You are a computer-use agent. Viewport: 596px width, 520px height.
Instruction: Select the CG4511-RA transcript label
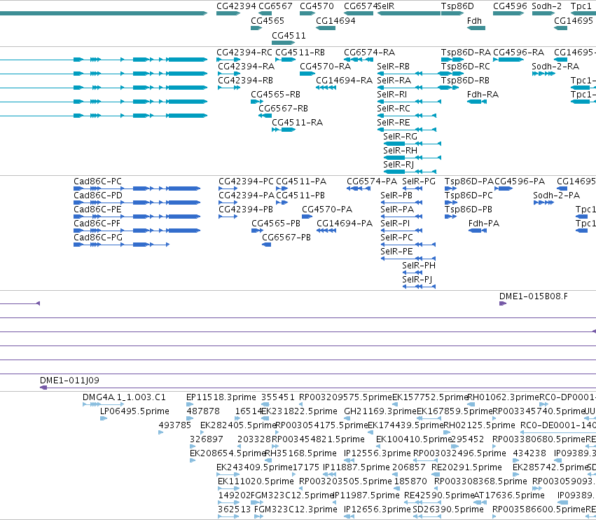[297, 123]
